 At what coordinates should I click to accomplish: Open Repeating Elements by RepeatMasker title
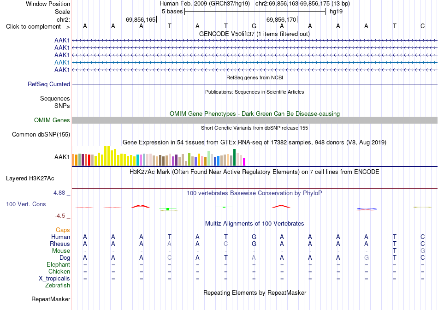(255, 292)
